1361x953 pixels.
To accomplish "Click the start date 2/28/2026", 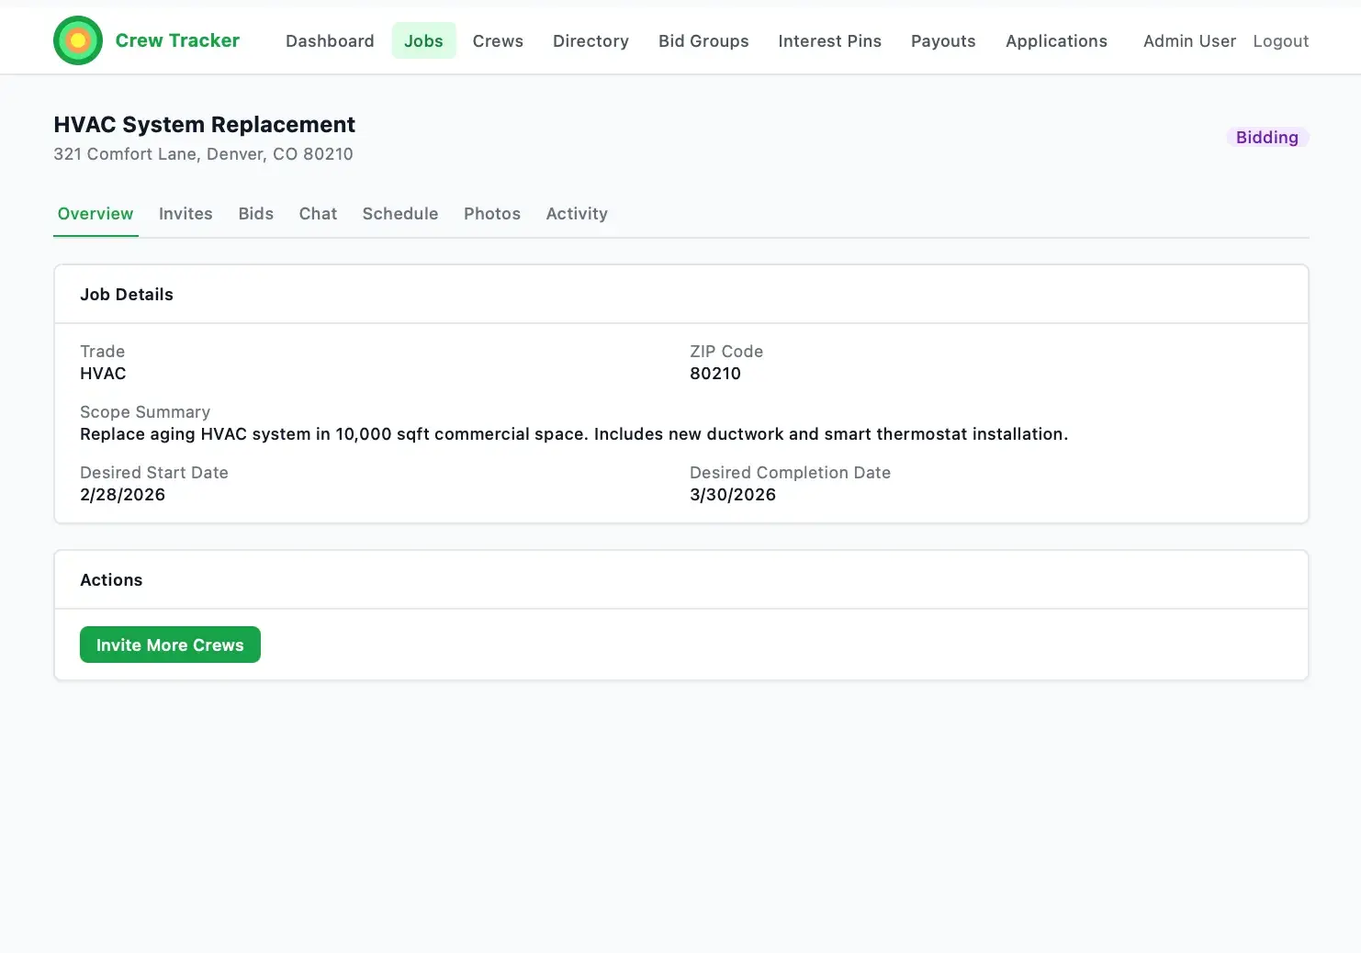I will click(122, 495).
